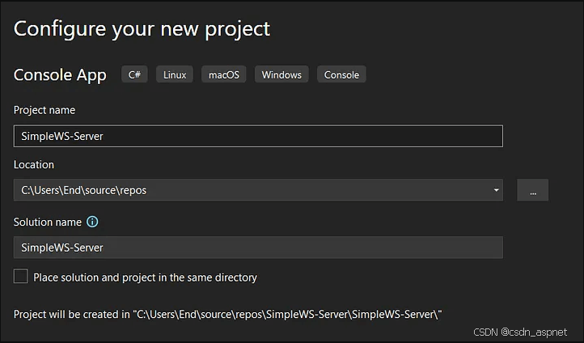Screen dimensions: 584x343
Task: Click the 'Project will be created in' path text
Action: click(227, 315)
